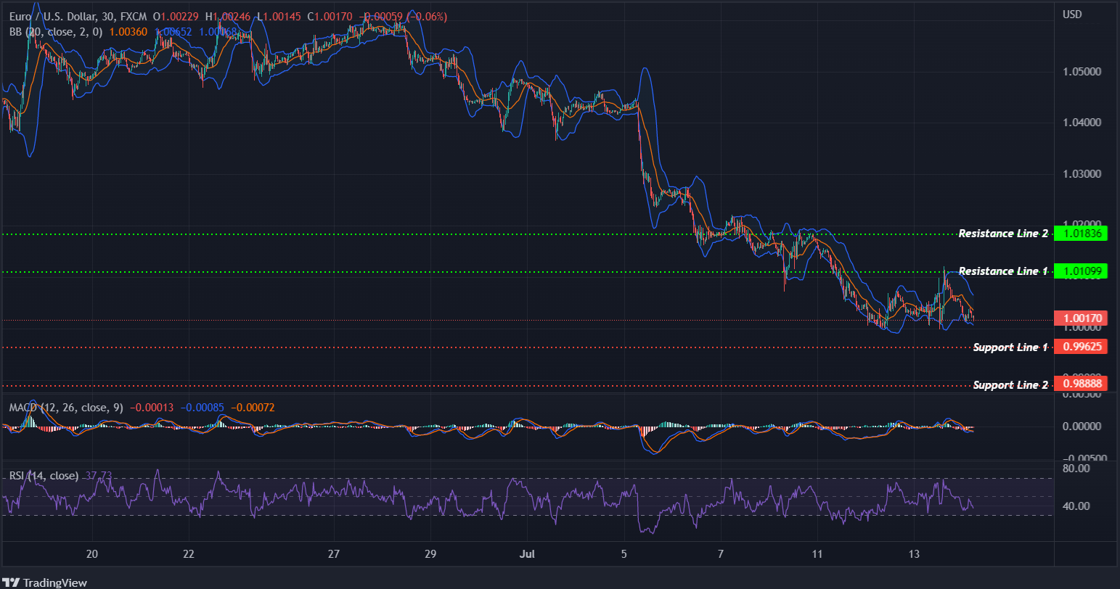Click the Jul label on the time axis
1120x589 pixels.
point(528,553)
